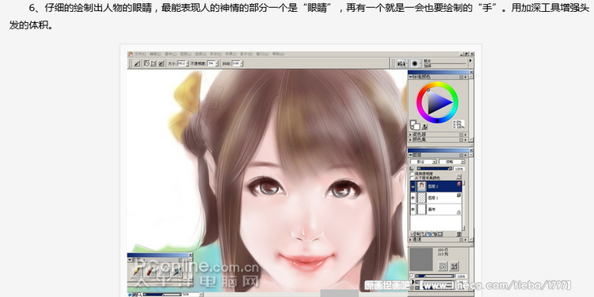Viewport: 594px width, 297px height.
Task: Toggle the pick up underlying color checkbox
Action: click(x=412, y=177)
